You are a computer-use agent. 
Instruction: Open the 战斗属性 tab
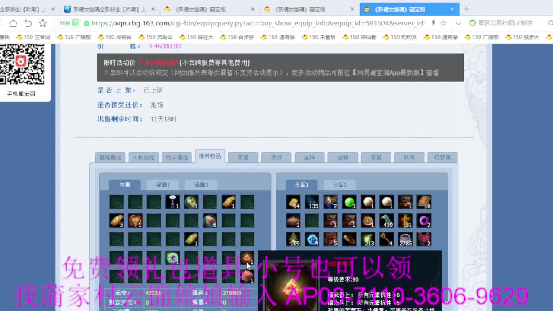tap(177, 157)
